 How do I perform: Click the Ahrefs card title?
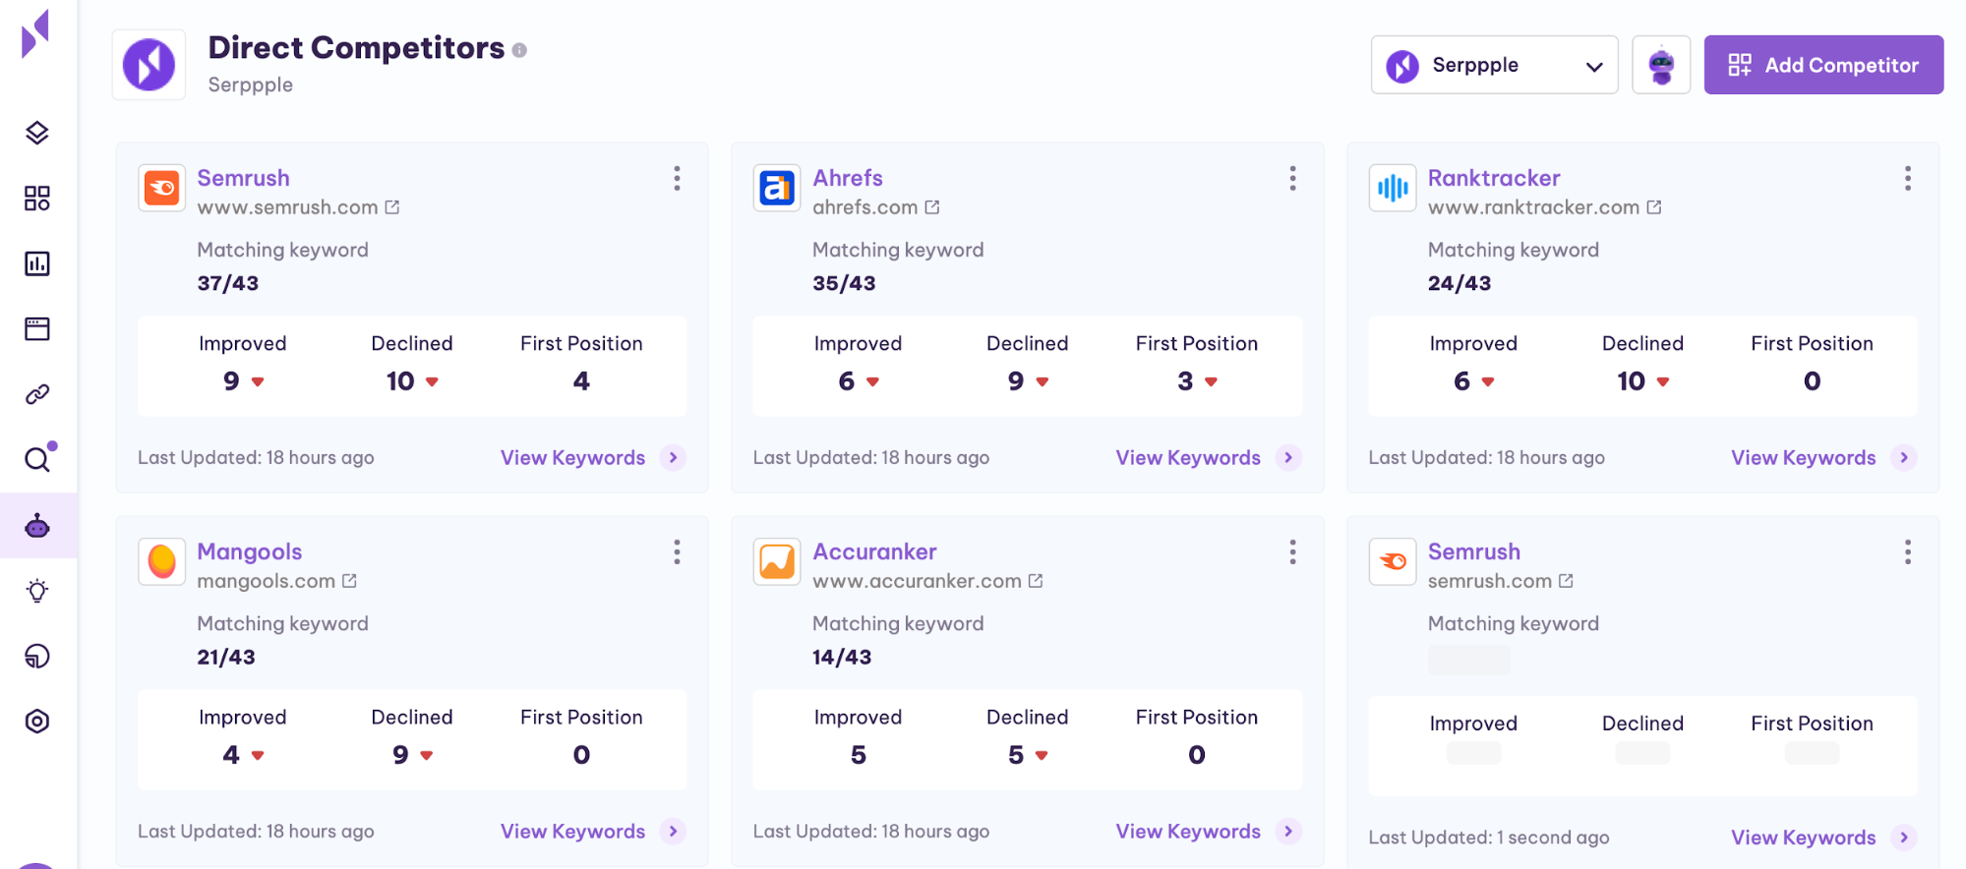(x=848, y=178)
